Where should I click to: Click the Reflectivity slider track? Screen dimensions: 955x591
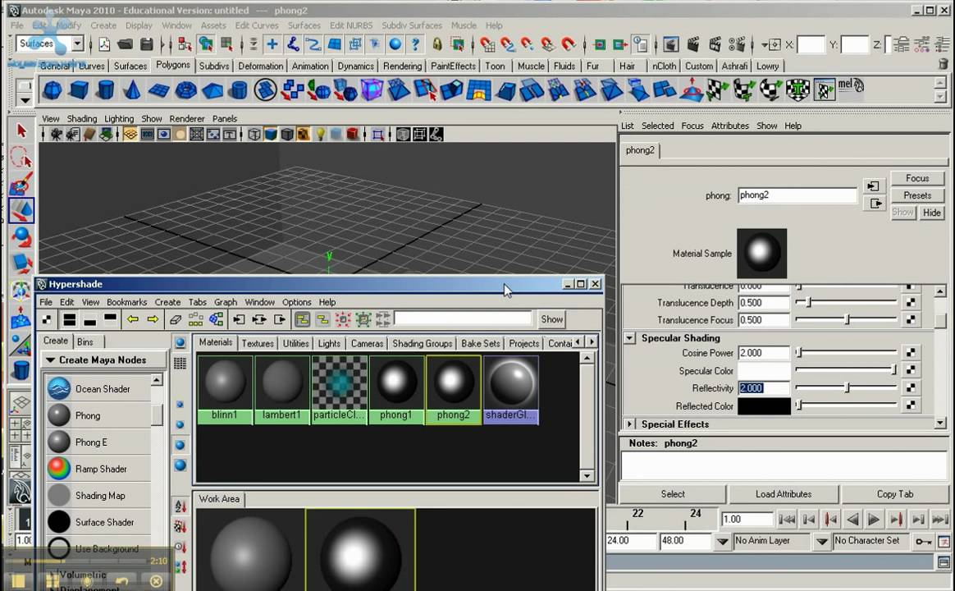click(846, 387)
